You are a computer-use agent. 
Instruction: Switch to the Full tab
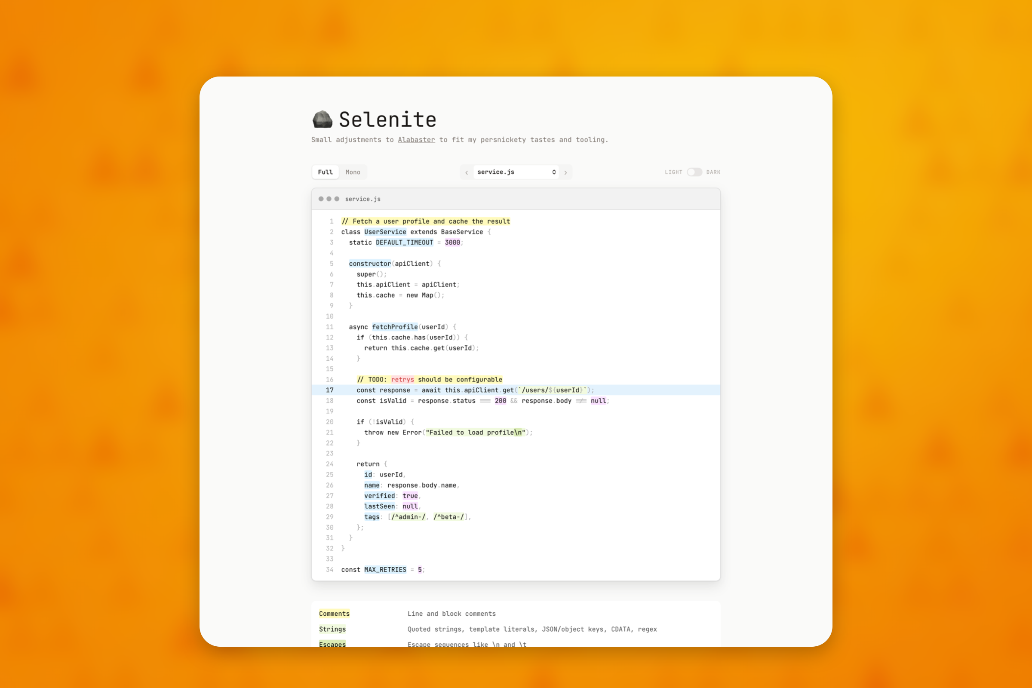pyautogui.click(x=326, y=172)
